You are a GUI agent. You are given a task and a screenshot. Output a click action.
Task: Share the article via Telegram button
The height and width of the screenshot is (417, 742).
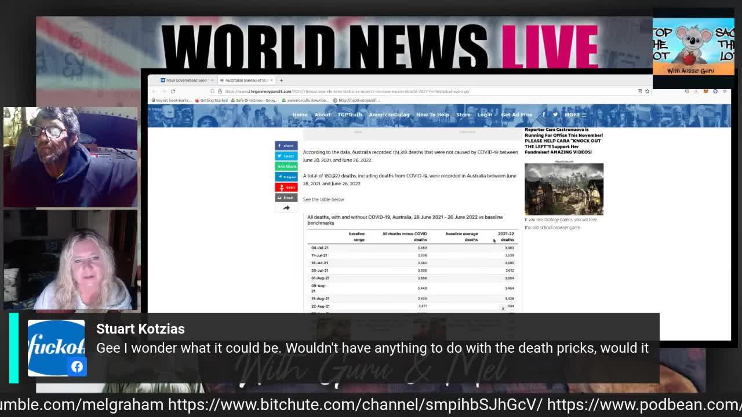pyautogui.click(x=286, y=177)
